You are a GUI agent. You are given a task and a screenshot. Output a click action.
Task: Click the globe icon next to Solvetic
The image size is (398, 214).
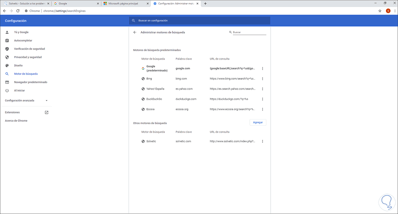pos(143,141)
